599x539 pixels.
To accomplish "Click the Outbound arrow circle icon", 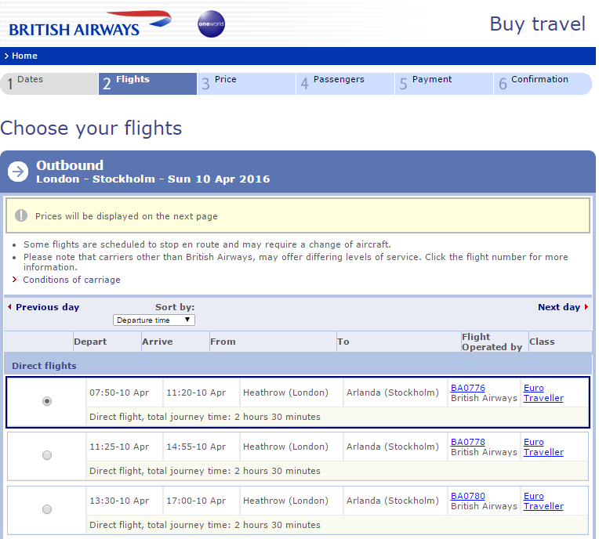I will (18, 172).
